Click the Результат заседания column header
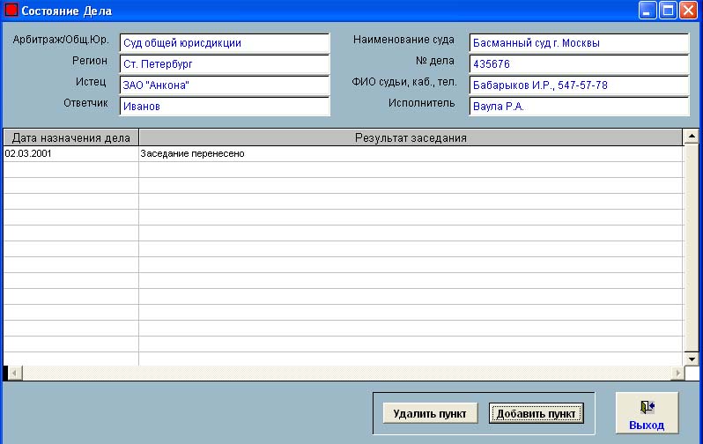 pyautogui.click(x=411, y=137)
